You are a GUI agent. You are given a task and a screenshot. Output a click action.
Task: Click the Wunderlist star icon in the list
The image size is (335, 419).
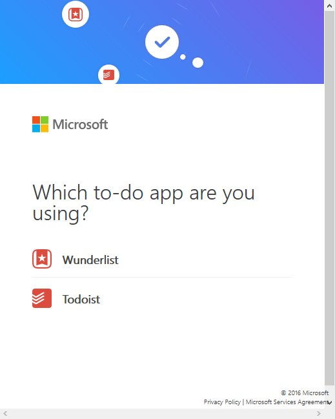point(42,259)
